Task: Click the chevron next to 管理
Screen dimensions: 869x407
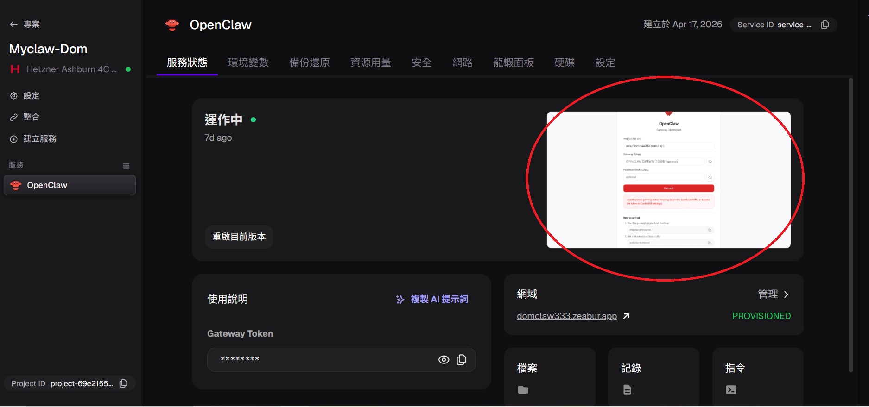Action: (x=786, y=294)
